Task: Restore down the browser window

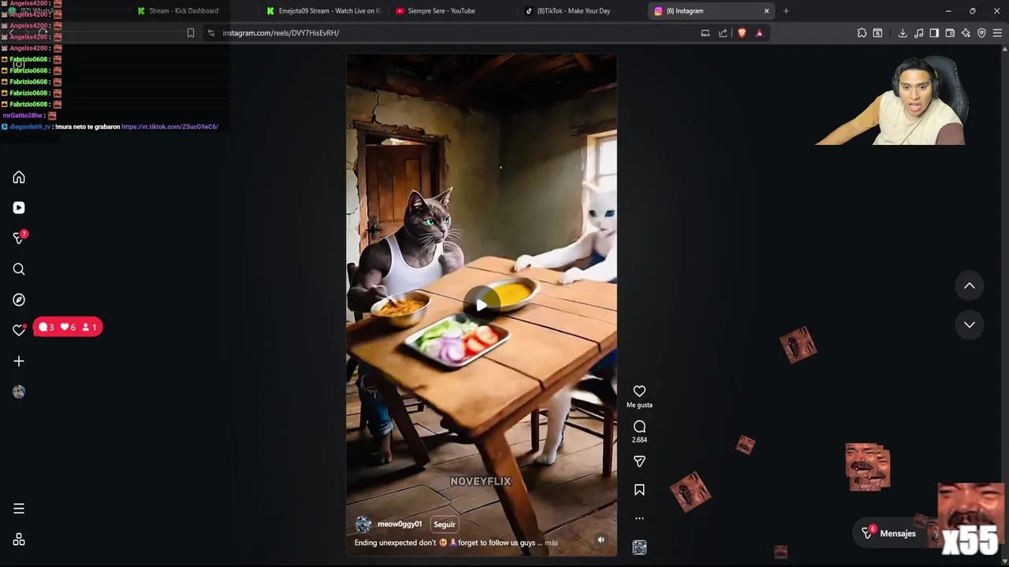Action: [x=972, y=11]
